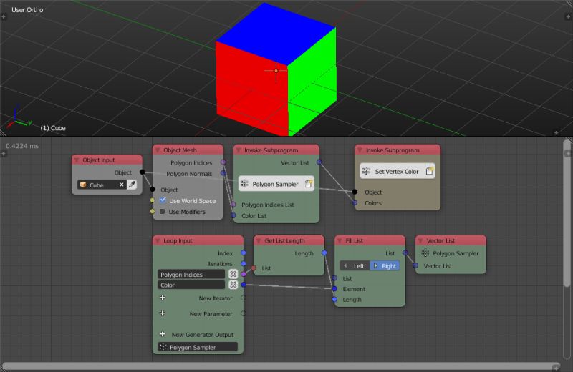Click subprogram icon beside Set Vertex Color
Viewport: 573px width, 372px height.
coord(365,171)
